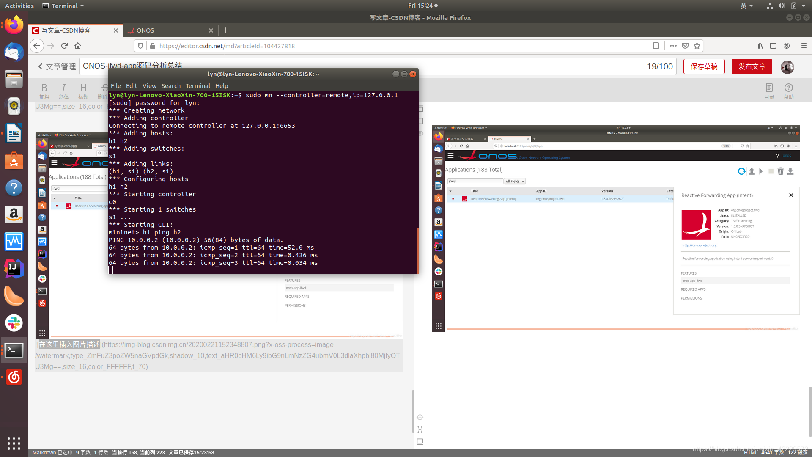The height and width of the screenshot is (457, 812).
Task: Open Ubuntu Software from the dock
Action: pyautogui.click(x=14, y=160)
